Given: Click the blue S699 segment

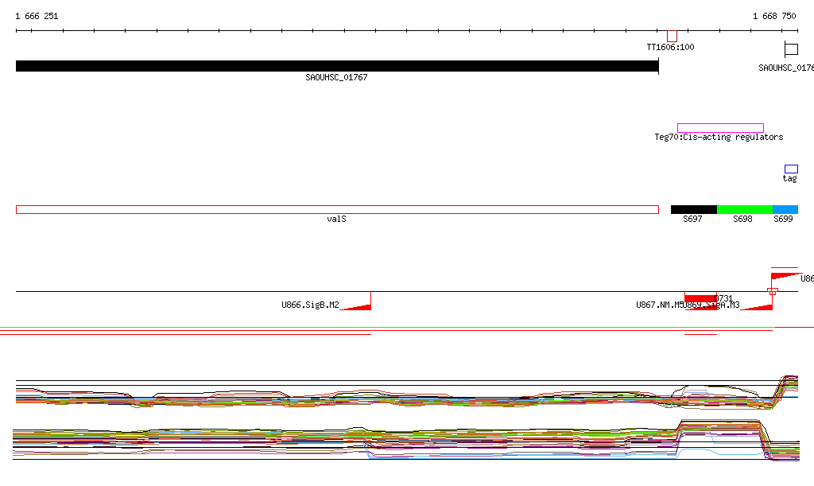Looking at the screenshot, I should click(785, 210).
